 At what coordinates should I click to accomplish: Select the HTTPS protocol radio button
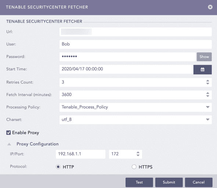coord(134,167)
